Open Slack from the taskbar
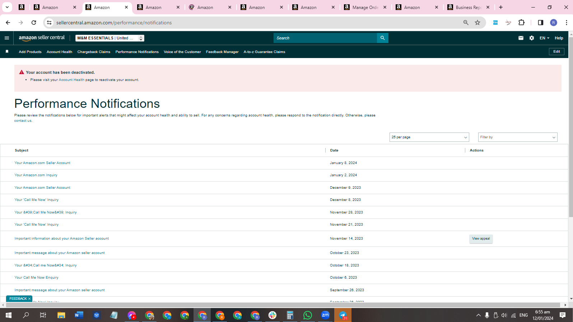This screenshot has height=322, width=573. [272, 315]
